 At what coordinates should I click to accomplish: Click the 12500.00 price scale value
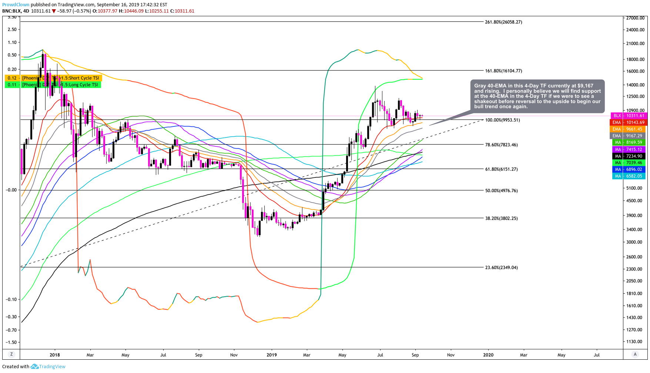(x=635, y=96)
